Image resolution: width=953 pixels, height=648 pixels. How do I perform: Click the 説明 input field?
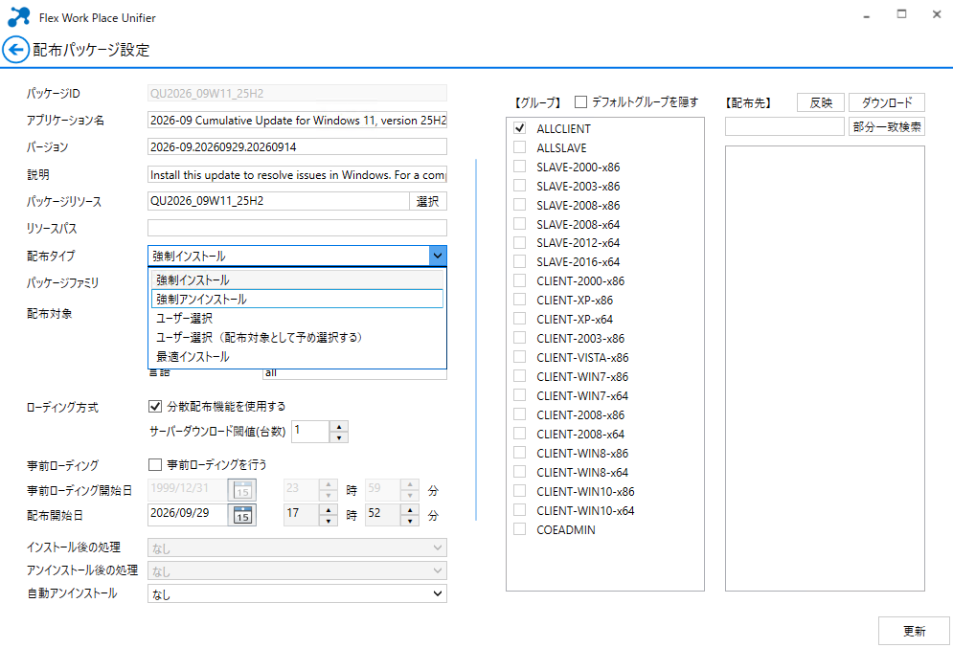(x=297, y=175)
